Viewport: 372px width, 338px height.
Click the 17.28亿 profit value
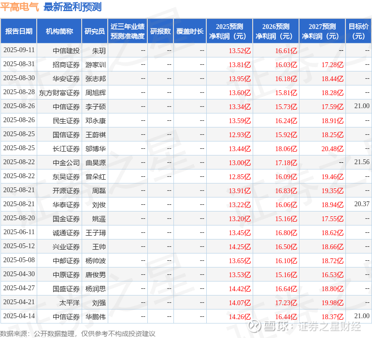click(x=332, y=65)
